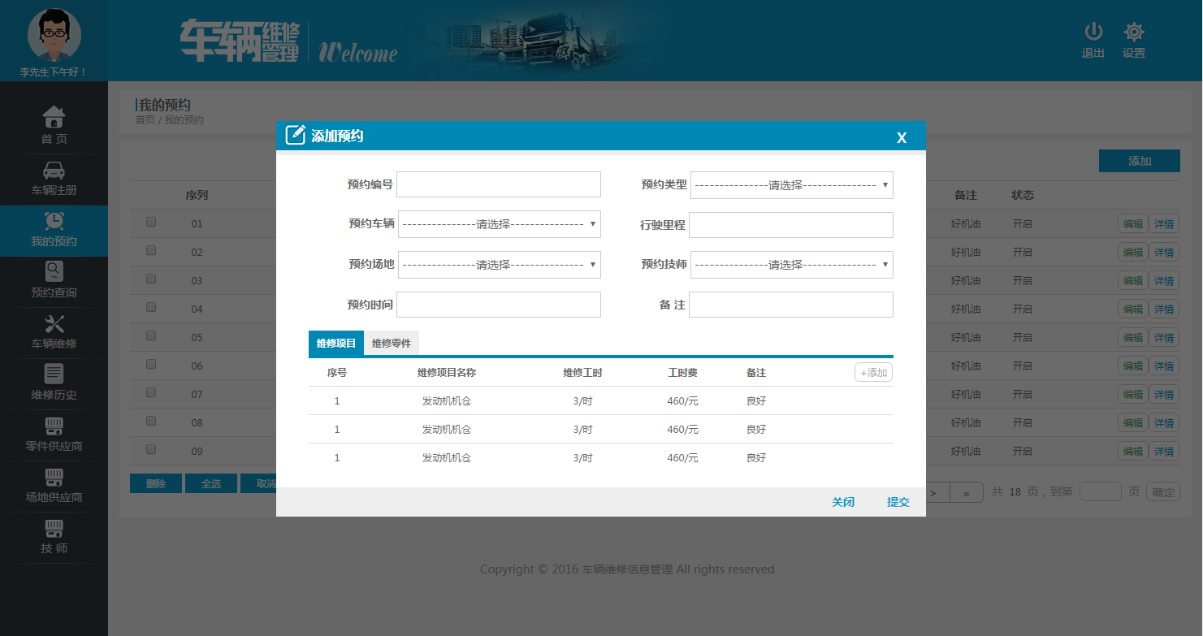Image resolution: width=1203 pixels, height=636 pixels.
Task: Click the home icon in sidebar
Action: 54,117
